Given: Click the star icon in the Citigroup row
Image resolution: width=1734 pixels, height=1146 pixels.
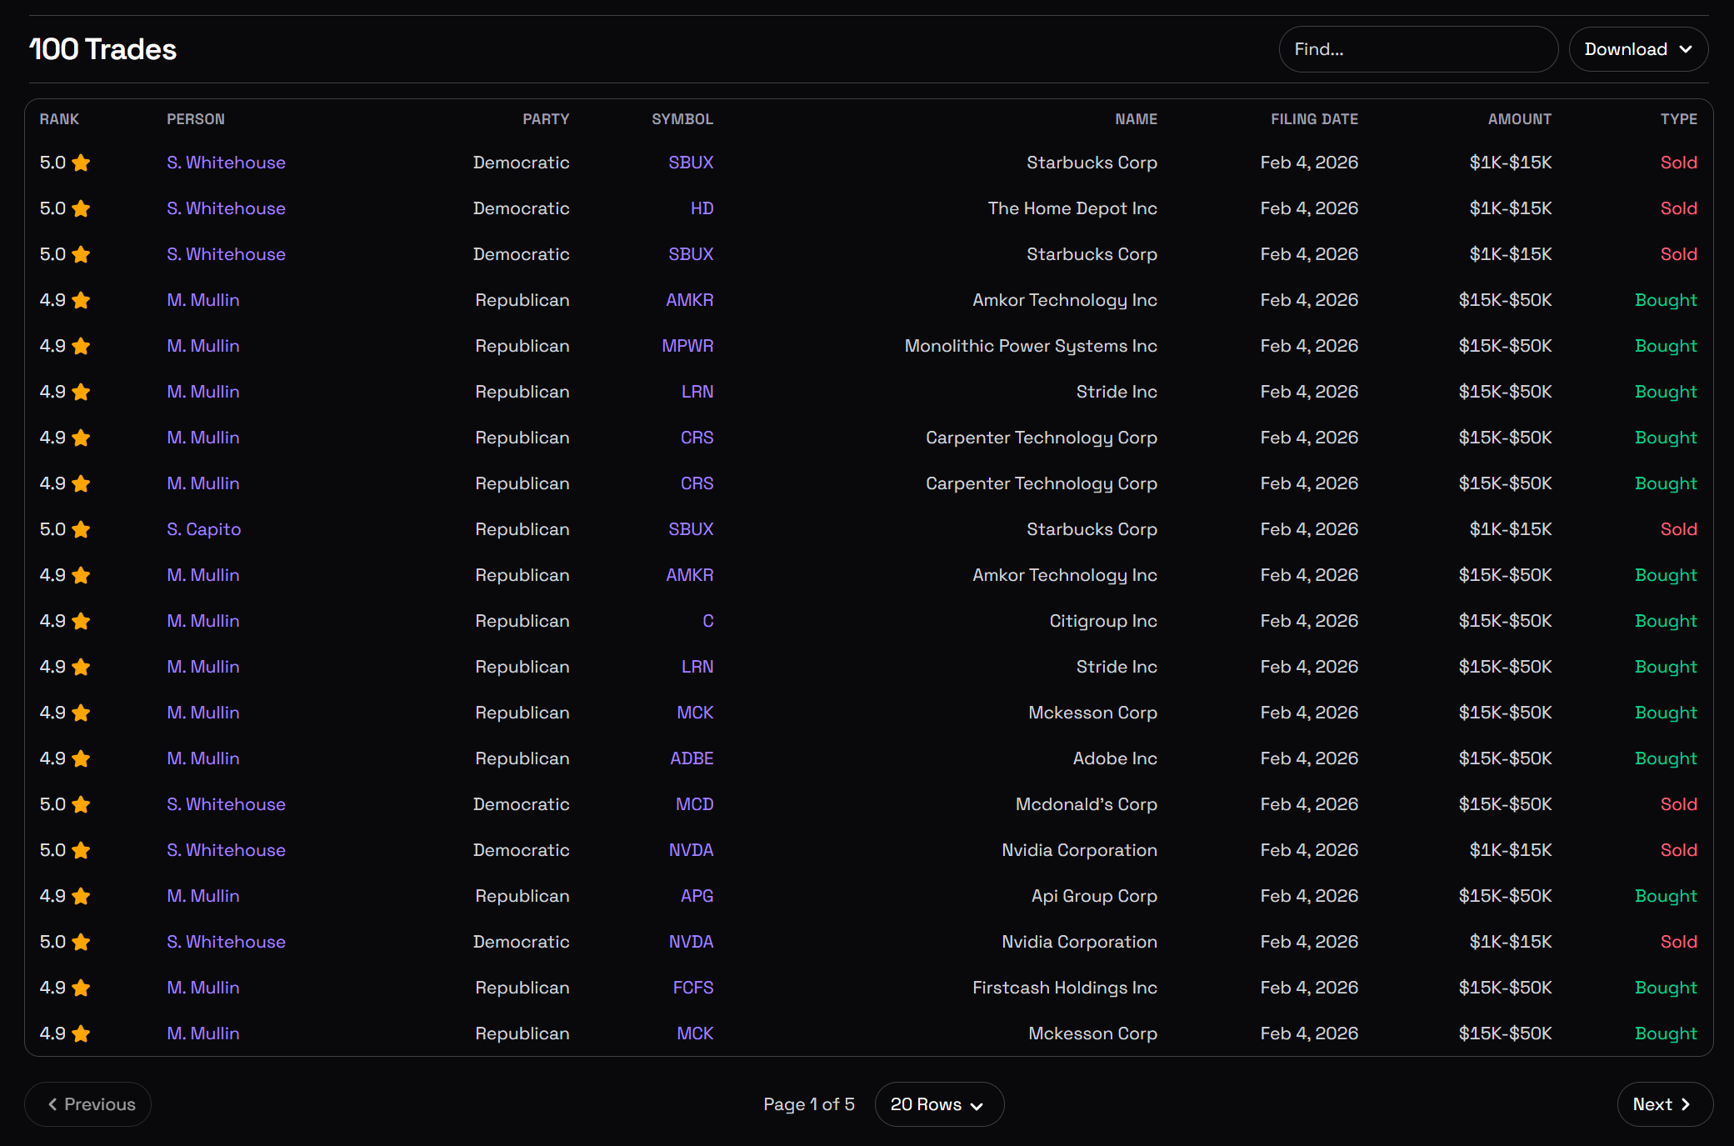Looking at the screenshot, I should (81, 621).
